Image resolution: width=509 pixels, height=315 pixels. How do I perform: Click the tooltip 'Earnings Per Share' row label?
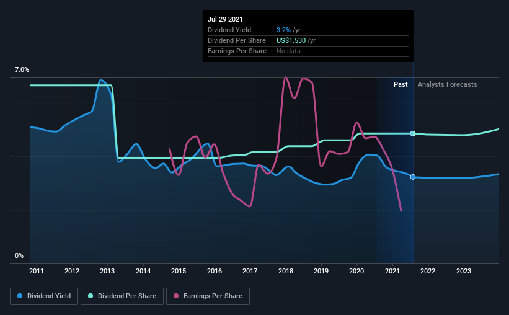237,51
